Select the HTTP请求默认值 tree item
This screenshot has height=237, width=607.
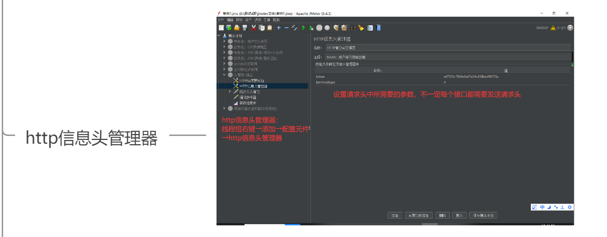pos(251,80)
